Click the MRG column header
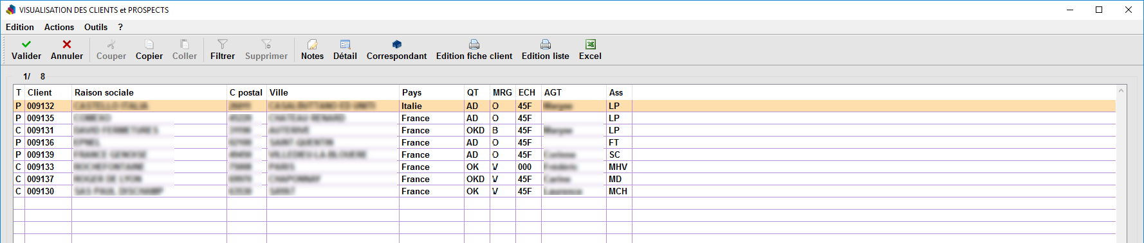1144x243 pixels. point(503,92)
